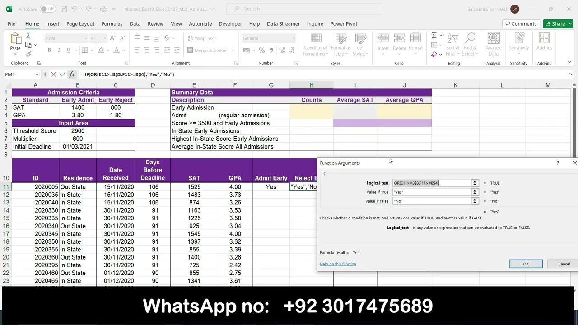
Task: Click the AutoSum sigma icon
Action: click(x=434, y=36)
